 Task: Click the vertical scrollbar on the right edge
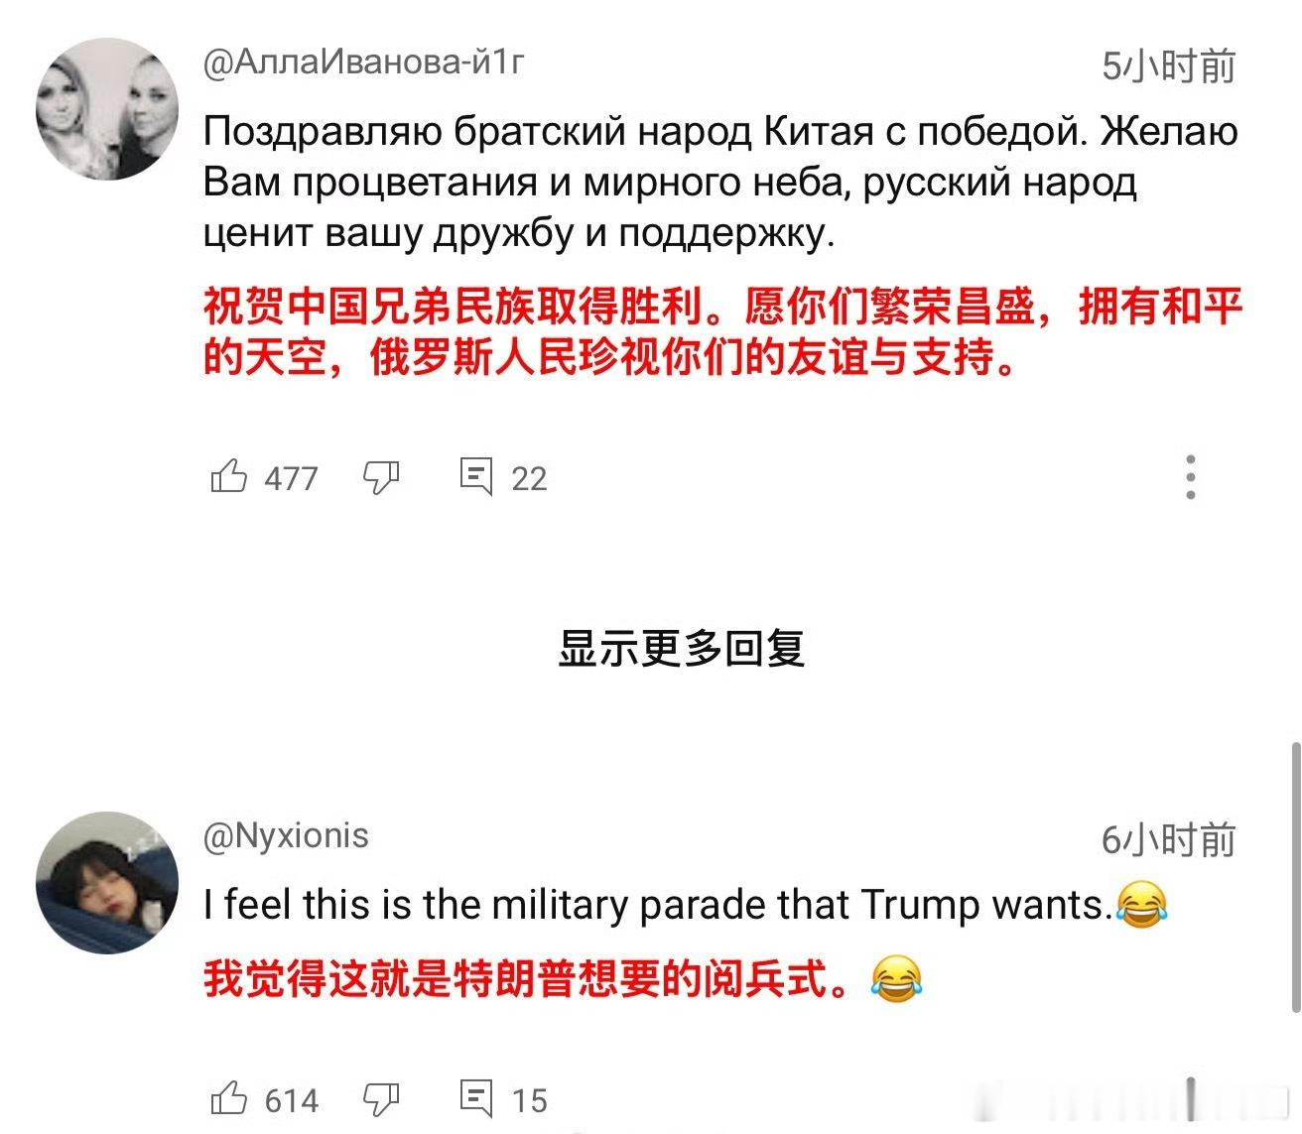click(x=1294, y=877)
